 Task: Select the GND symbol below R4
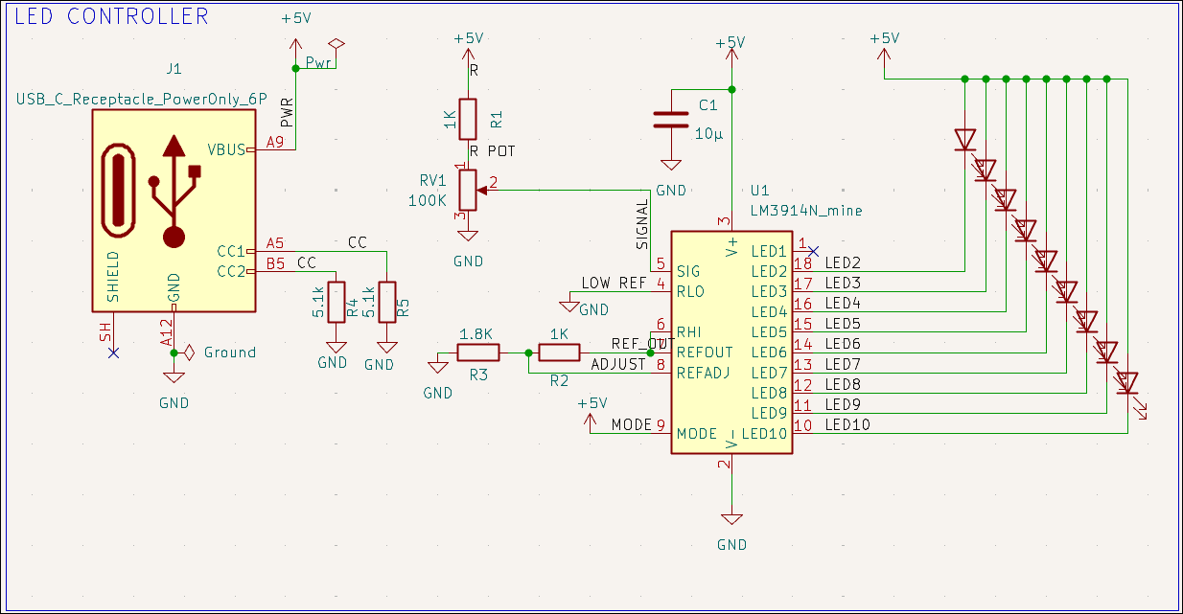[336, 346]
